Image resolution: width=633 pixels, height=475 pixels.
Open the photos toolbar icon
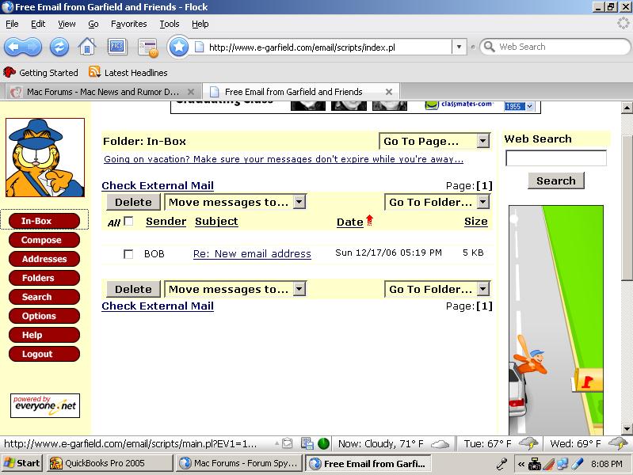(117, 47)
